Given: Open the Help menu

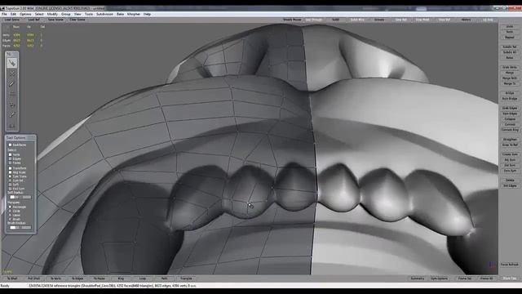Looking at the screenshot, I should [x=147, y=15].
